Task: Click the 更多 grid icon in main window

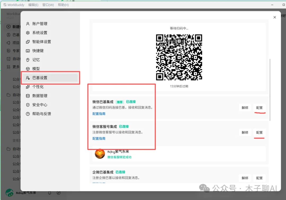Action: [x=8, y=67]
